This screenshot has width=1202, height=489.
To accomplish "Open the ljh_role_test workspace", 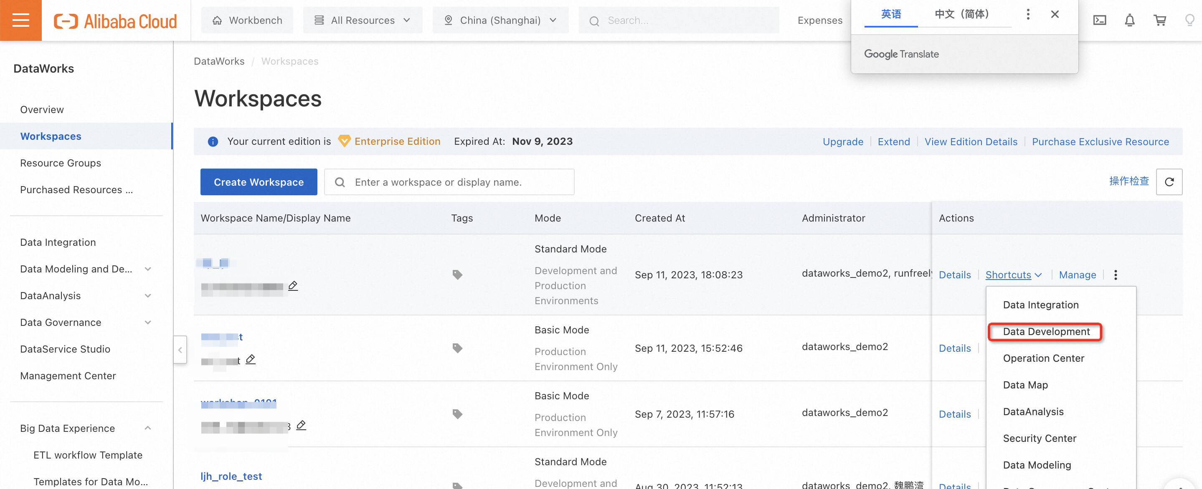I will click(x=231, y=476).
